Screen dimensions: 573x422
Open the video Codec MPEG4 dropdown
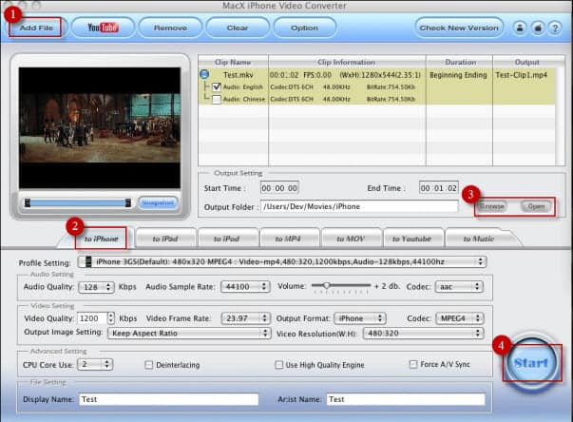(x=460, y=318)
